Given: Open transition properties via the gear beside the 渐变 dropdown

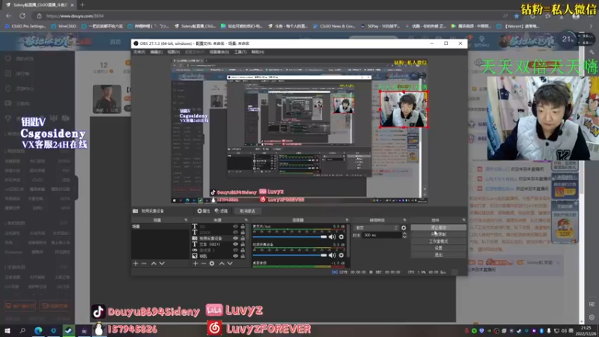Looking at the screenshot, I should 404,228.
